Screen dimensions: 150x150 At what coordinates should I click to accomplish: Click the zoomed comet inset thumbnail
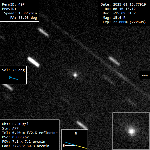point(131,131)
